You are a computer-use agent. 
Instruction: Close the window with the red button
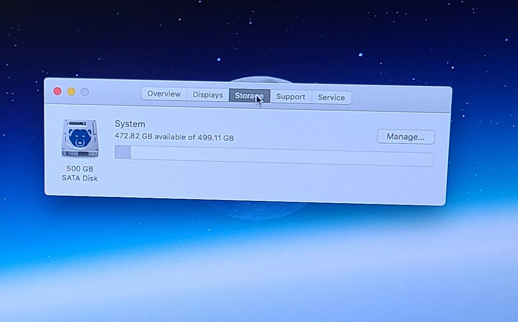click(58, 91)
